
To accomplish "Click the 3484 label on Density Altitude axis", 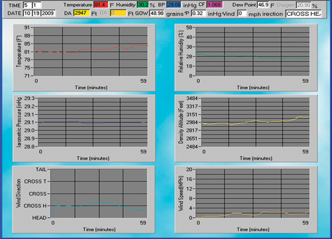I will coord(192,98).
